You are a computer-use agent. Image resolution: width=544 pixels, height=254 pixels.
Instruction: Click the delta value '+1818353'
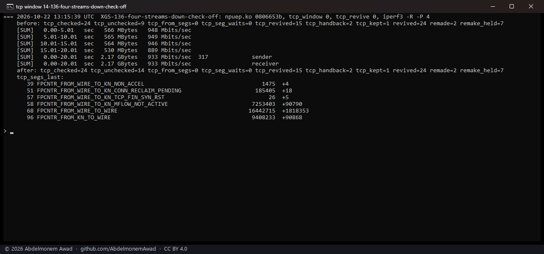[x=296, y=111]
